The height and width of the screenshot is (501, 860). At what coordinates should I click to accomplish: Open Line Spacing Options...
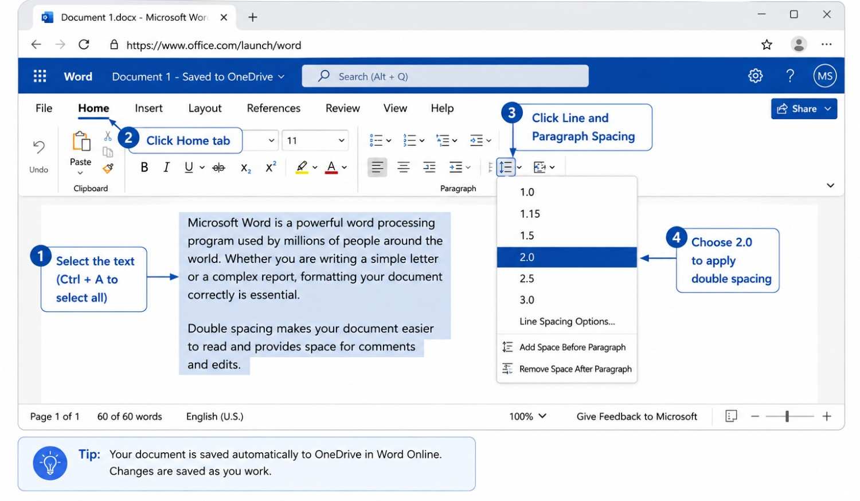tap(567, 322)
